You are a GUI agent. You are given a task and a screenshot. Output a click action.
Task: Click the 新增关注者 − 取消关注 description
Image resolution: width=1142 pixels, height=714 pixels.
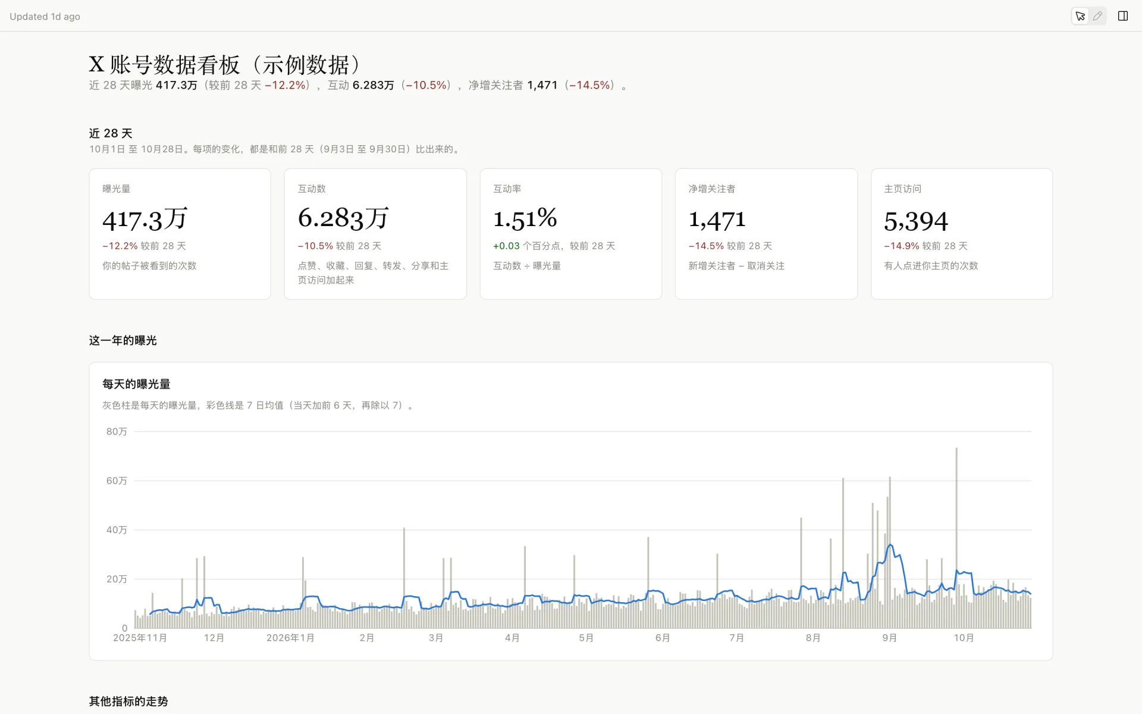(736, 266)
